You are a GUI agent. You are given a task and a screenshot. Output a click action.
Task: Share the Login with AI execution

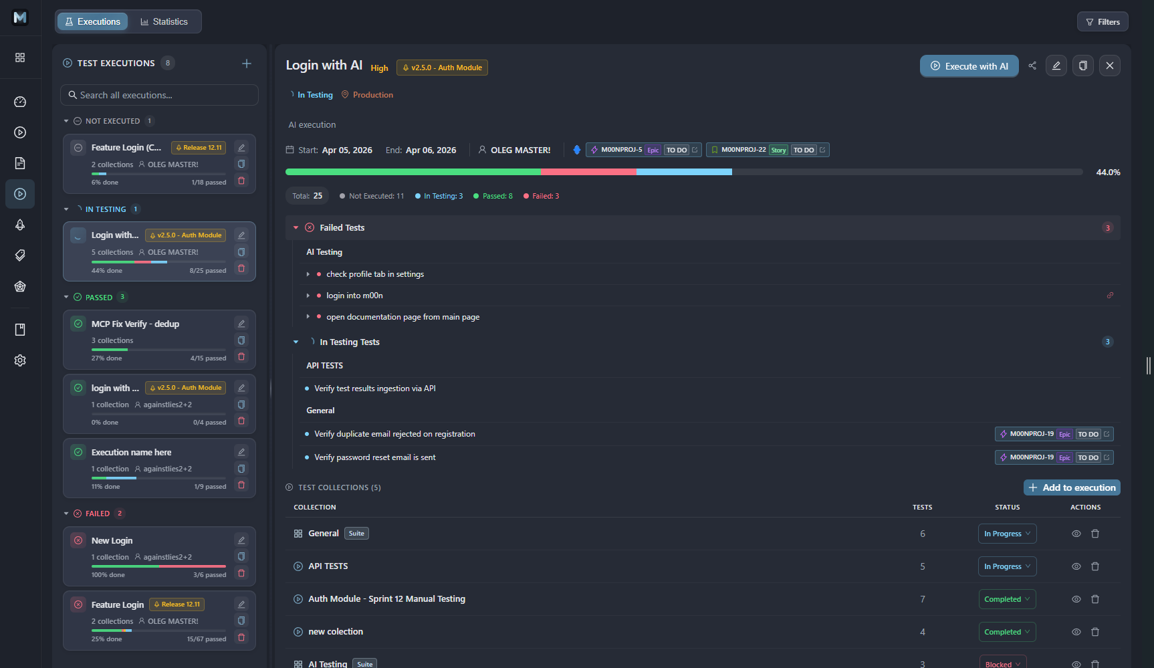tap(1032, 66)
